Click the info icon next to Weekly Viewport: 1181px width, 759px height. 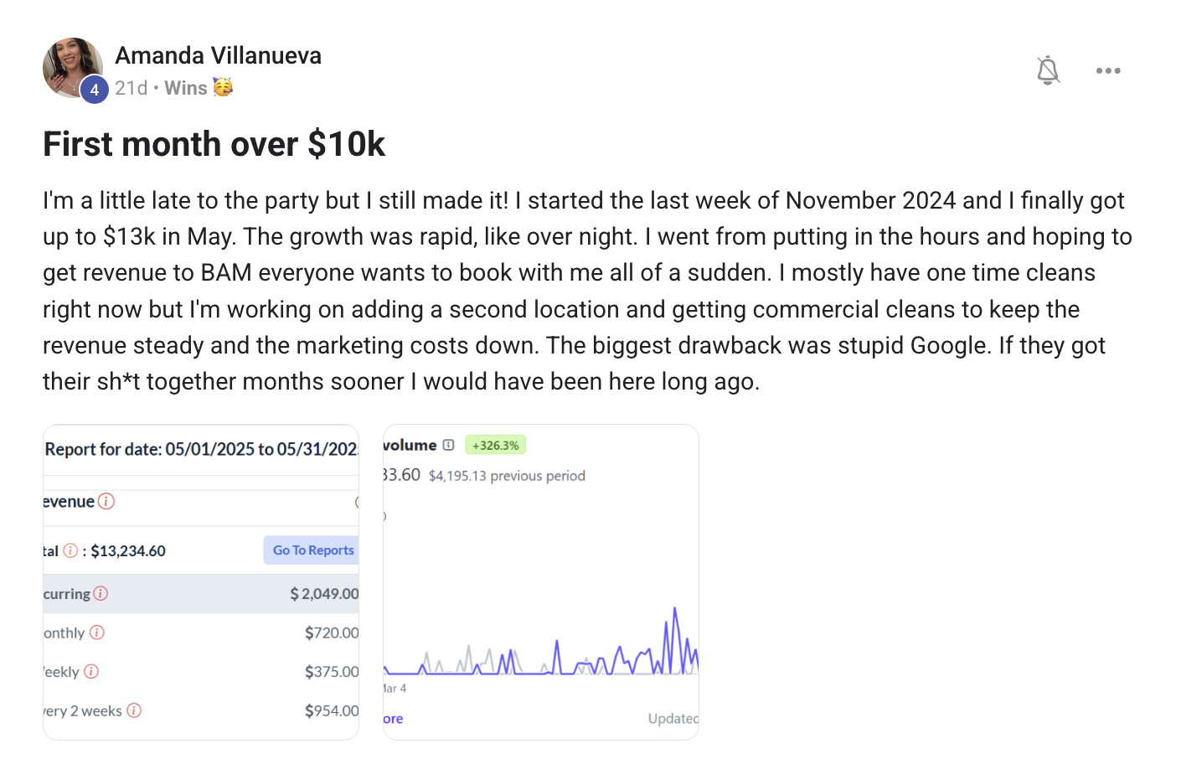click(91, 672)
